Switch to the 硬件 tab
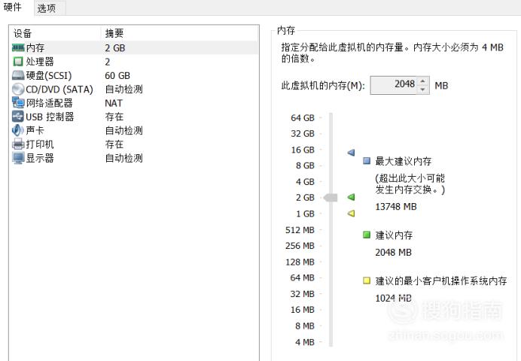521x361 pixels. click(x=13, y=8)
